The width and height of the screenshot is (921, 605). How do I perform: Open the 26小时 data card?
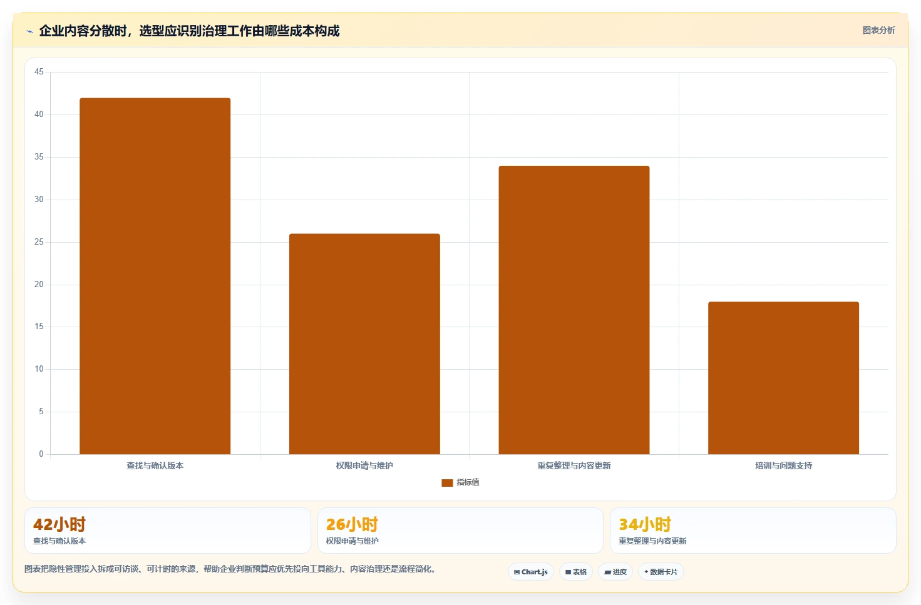point(460,531)
